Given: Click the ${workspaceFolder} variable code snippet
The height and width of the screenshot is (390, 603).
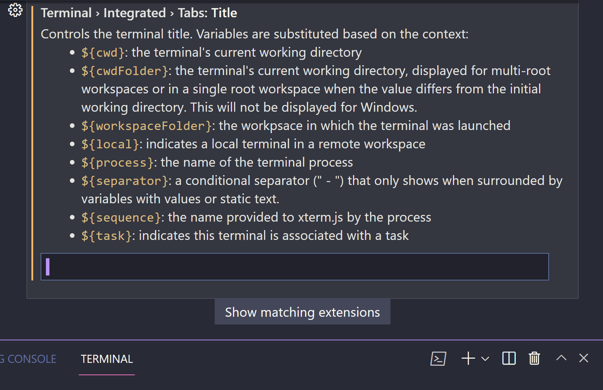Looking at the screenshot, I should [x=145, y=125].
